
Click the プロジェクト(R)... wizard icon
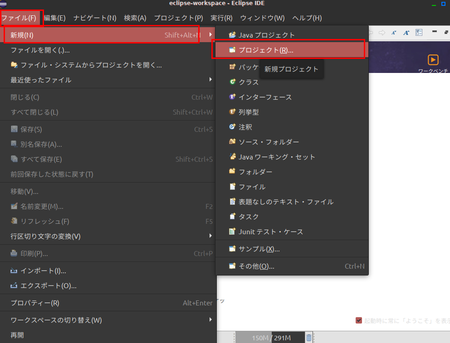[232, 50]
